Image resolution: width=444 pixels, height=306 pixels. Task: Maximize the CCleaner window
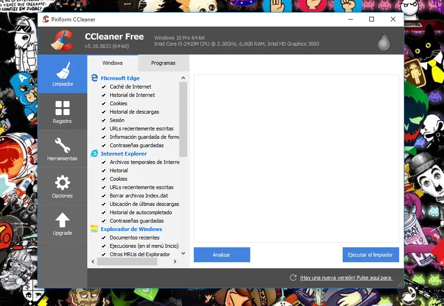(x=372, y=19)
